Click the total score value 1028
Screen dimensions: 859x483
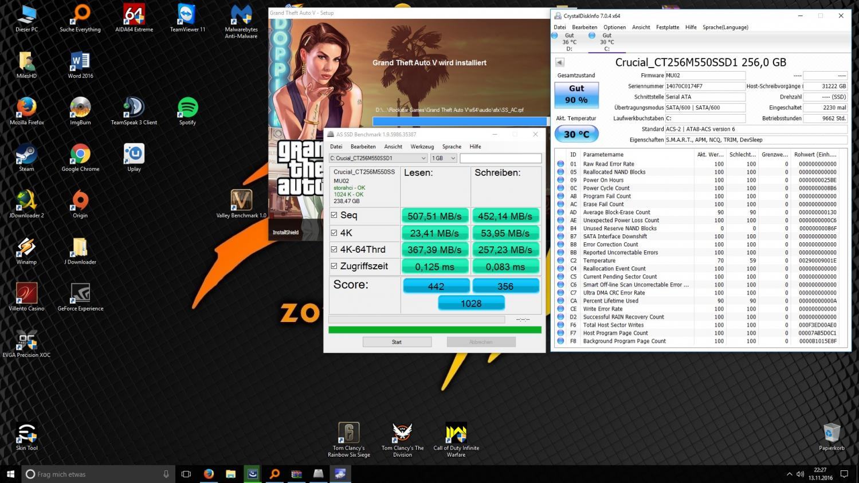(471, 303)
